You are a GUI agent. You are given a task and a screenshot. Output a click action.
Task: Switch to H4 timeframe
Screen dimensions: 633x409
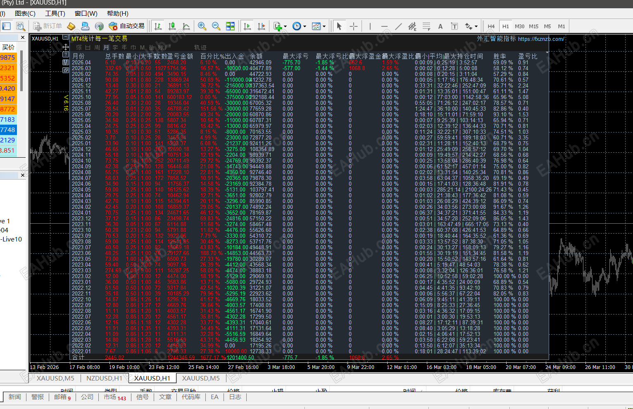click(x=491, y=26)
